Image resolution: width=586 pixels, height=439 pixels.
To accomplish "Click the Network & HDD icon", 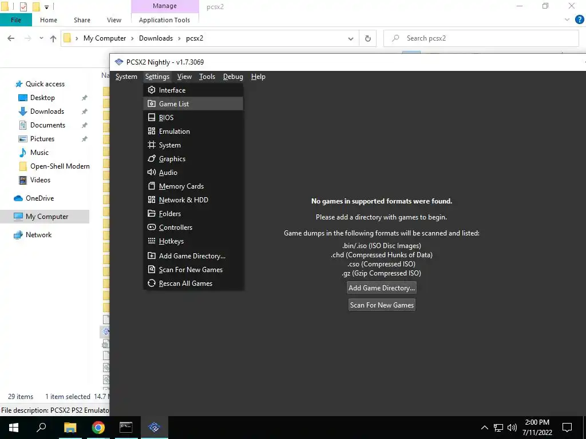I will pyautogui.click(x=151, y=199).
